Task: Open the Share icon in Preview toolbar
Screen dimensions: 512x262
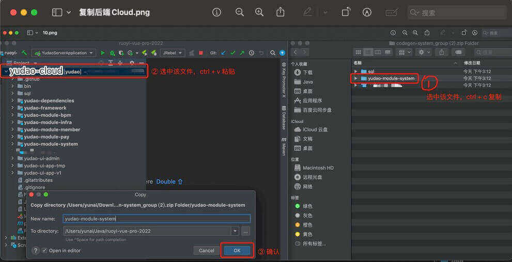Action: click(x=281, y=12)
